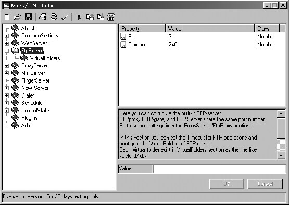Screen dimensions: 289x205
Task: Select the FingerServer tree item
Action: 35,80
